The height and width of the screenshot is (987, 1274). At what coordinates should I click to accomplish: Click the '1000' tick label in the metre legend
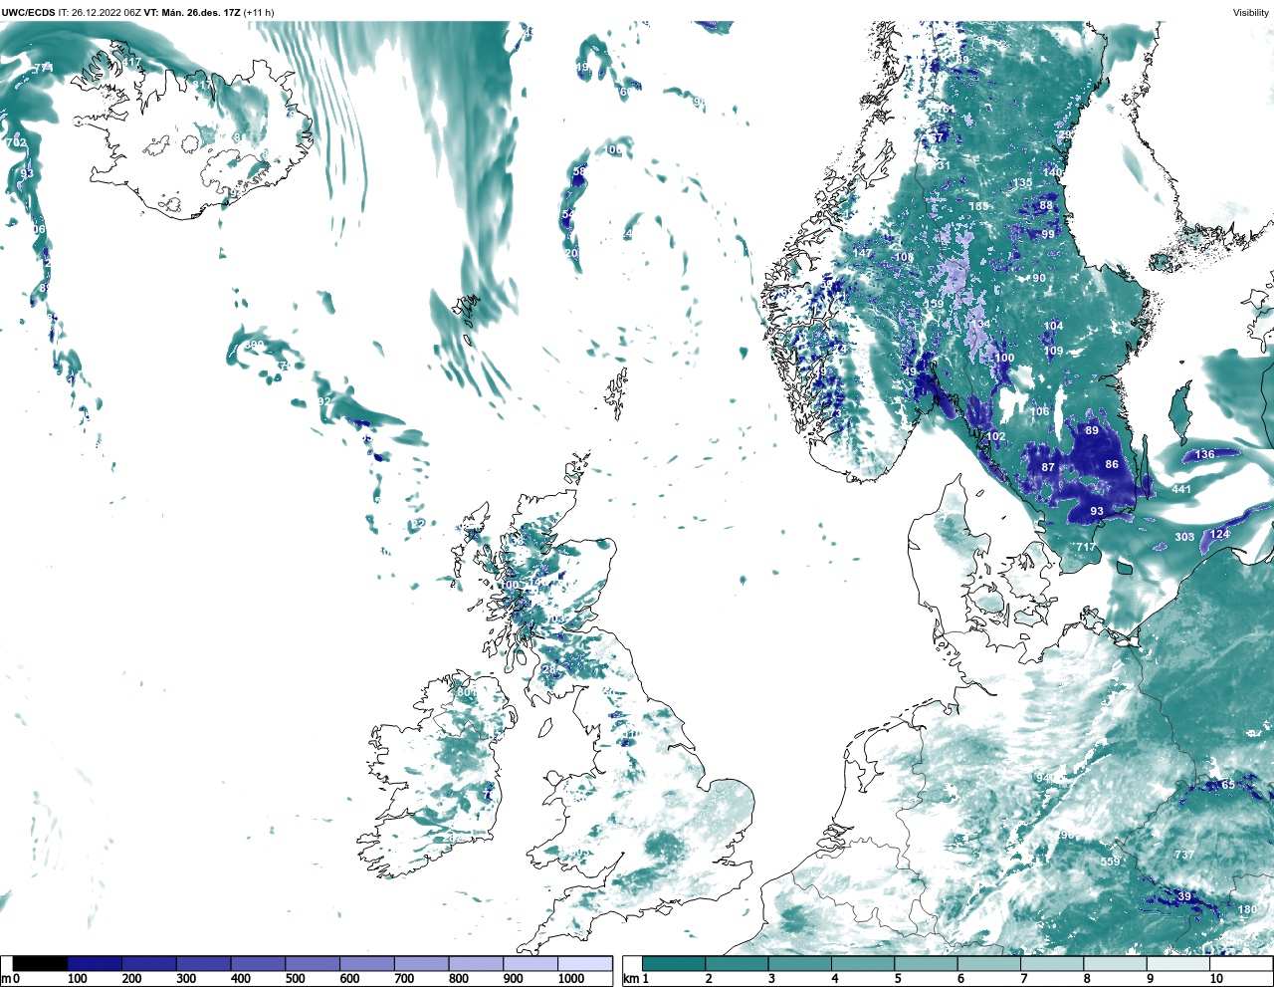coord(571,979)
